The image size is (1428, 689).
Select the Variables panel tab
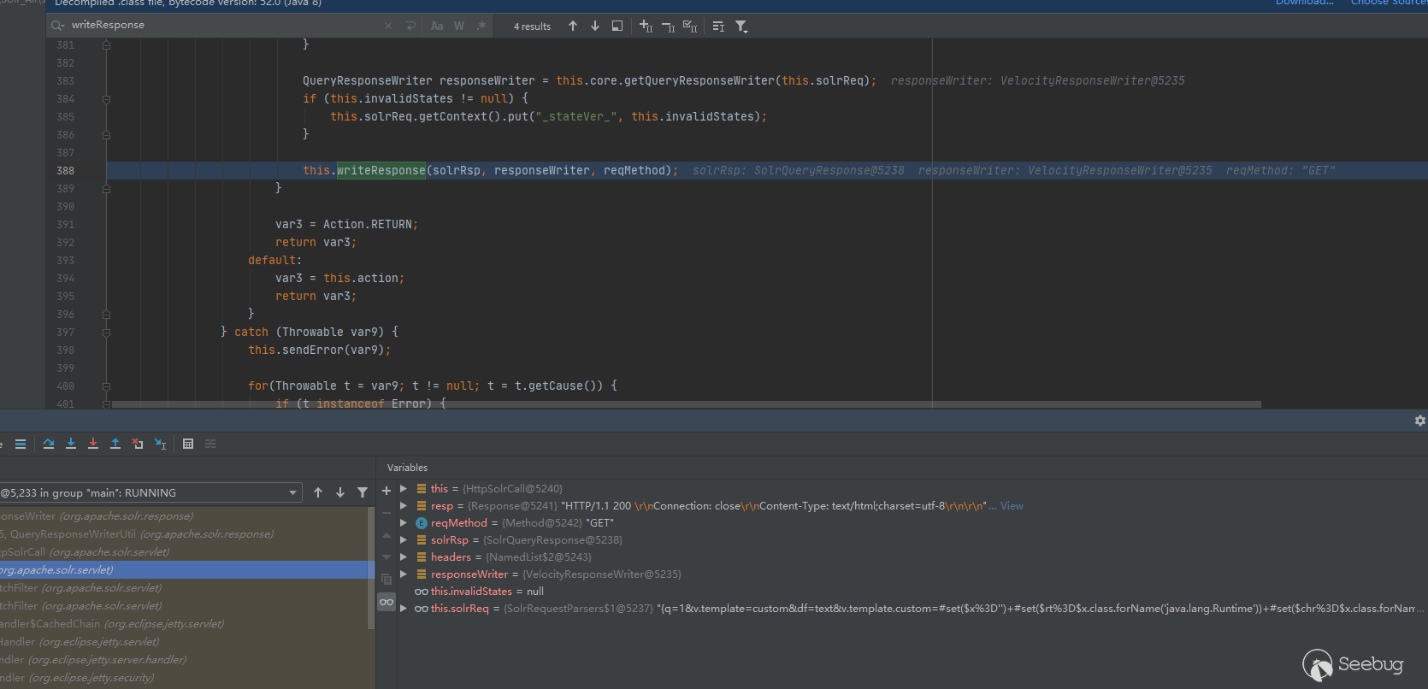407,468
